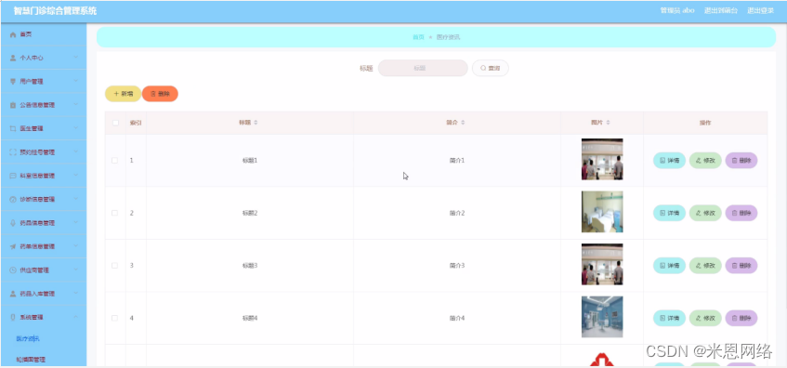Click the icon beside 用户管理
This screenshot has height=368, width=787.
pyautogui.click(x=13, y=82)
